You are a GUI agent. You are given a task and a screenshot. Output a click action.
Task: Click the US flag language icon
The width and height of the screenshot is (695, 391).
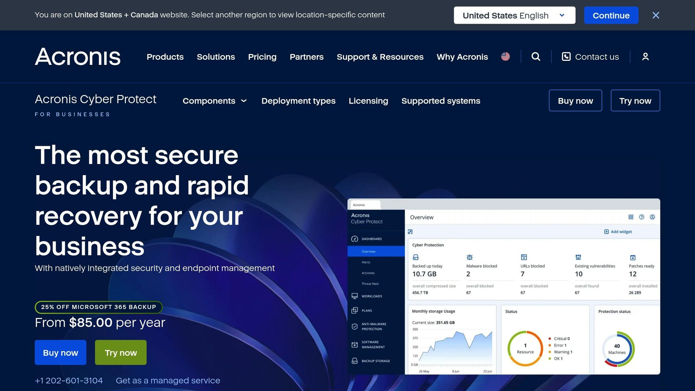click(505, 57)
